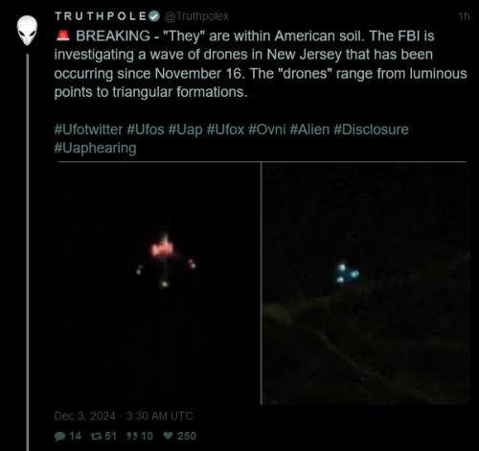Open the #Alien hashtag
479x451 pixels.
tap(309, 130)
